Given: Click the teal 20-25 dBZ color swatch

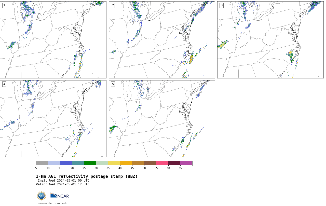Looking at the screenshot, I should [x=78, y=163].
